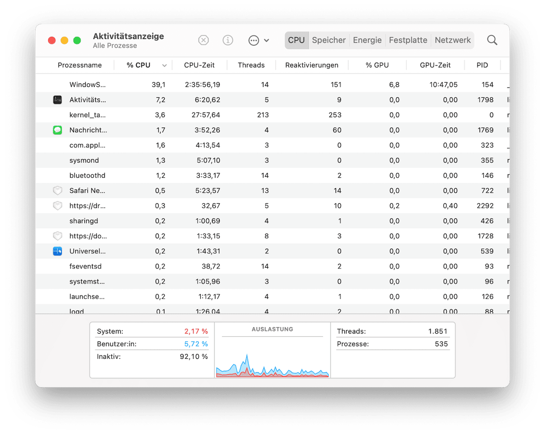Screen dimensions: 545x434
Task: Sort by the Threads column header
Action: 251,65
